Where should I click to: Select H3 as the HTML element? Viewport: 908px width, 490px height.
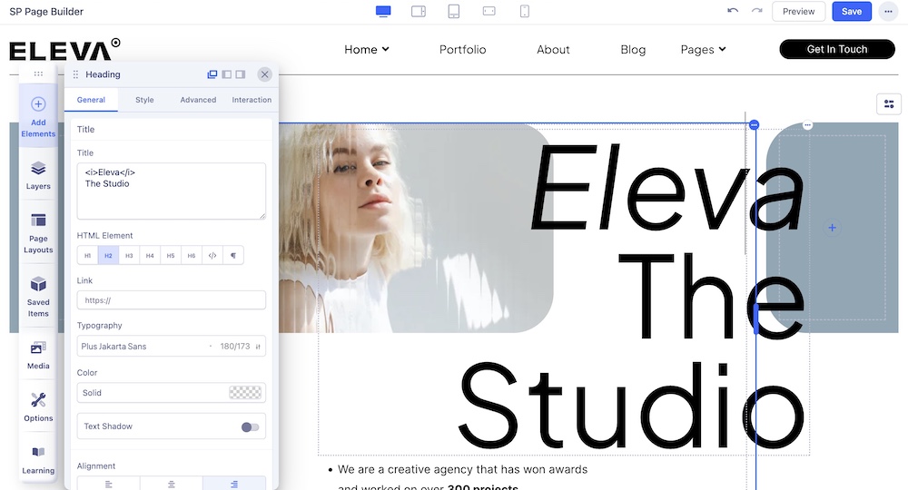(129, 256)
